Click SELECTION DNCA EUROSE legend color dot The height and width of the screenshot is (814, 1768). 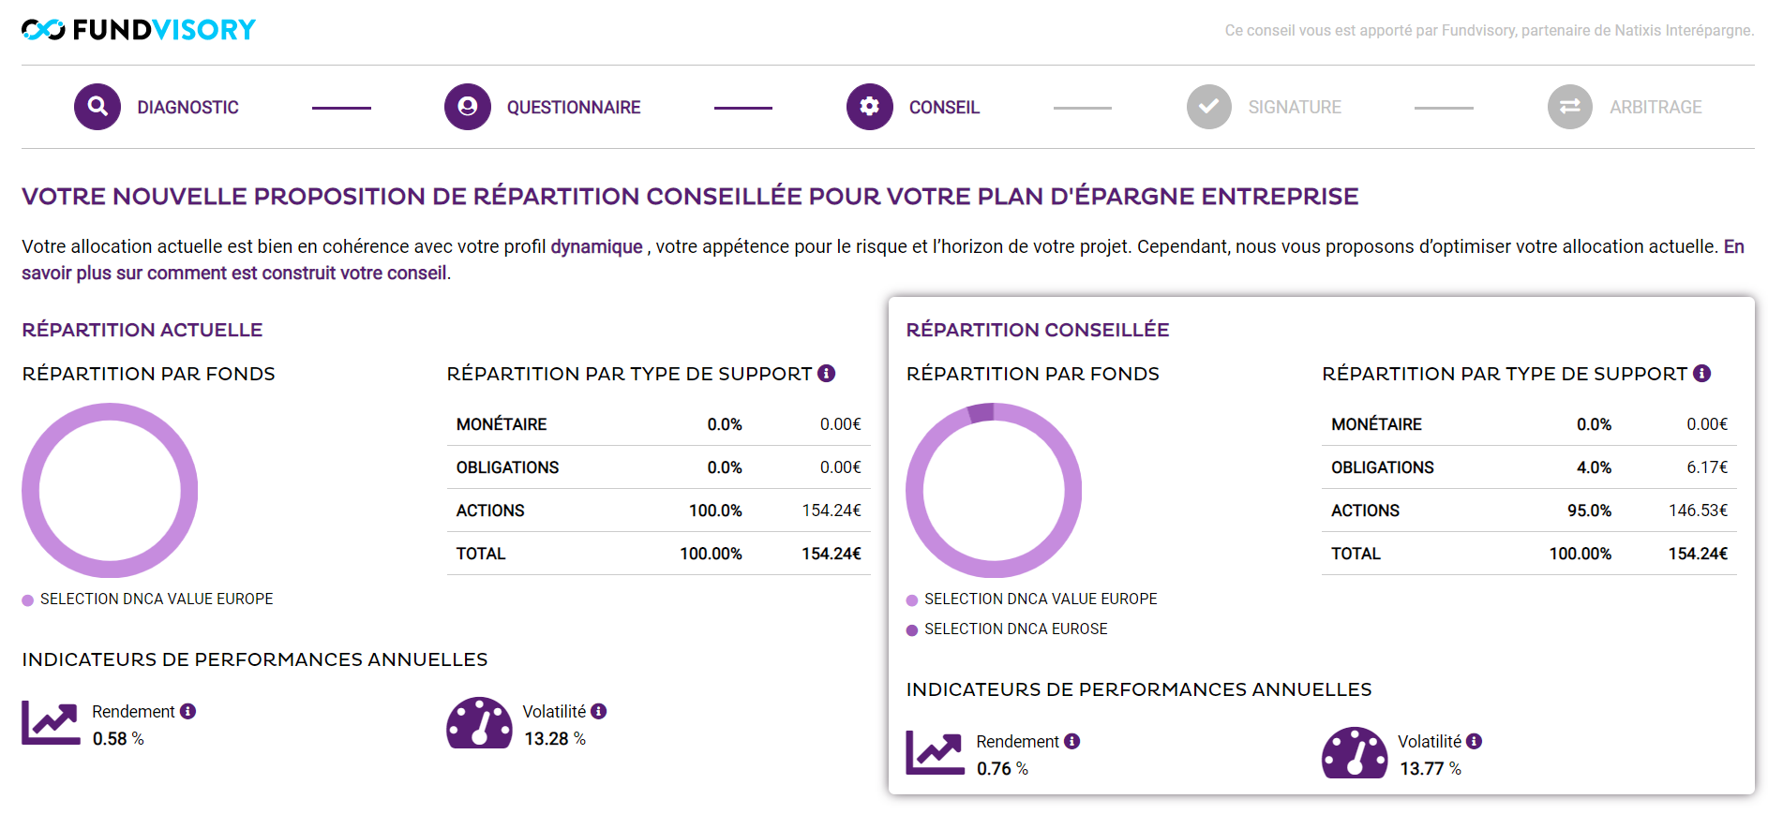(912, 630)
